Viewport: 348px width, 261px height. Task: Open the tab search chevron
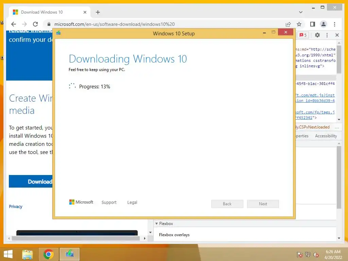tap(301, 12)
